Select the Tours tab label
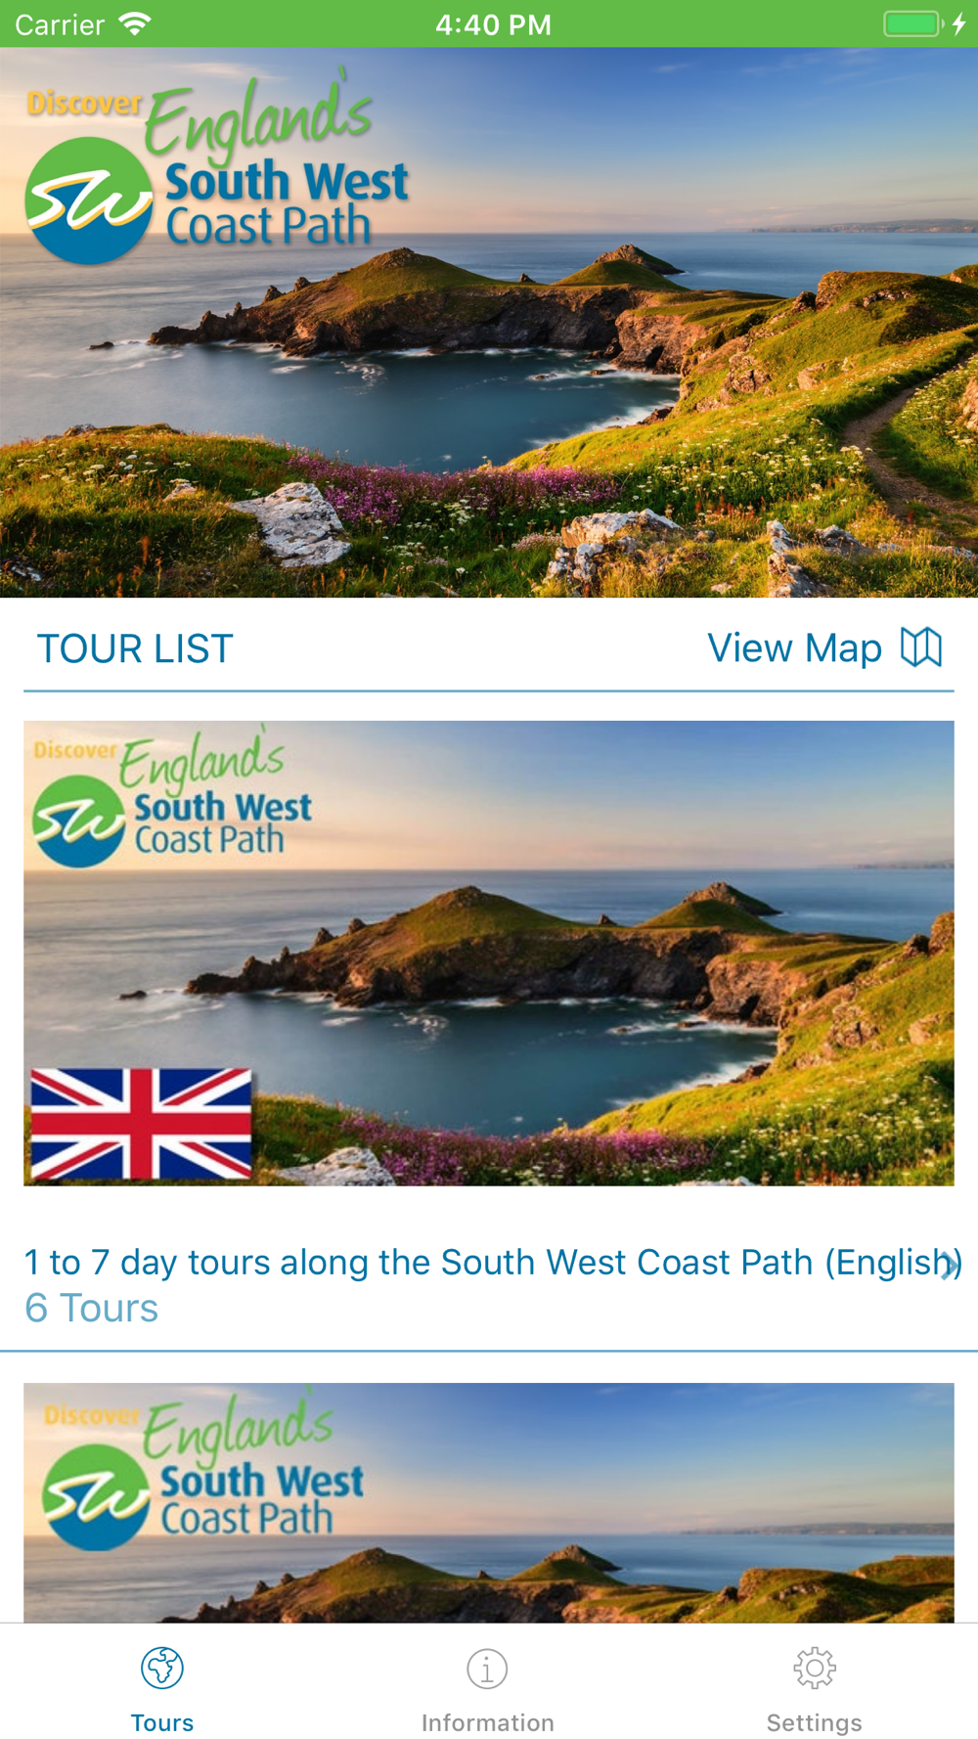Image resolution: width=978 pixels, height=1739 pixels. tap(162, 1722)
